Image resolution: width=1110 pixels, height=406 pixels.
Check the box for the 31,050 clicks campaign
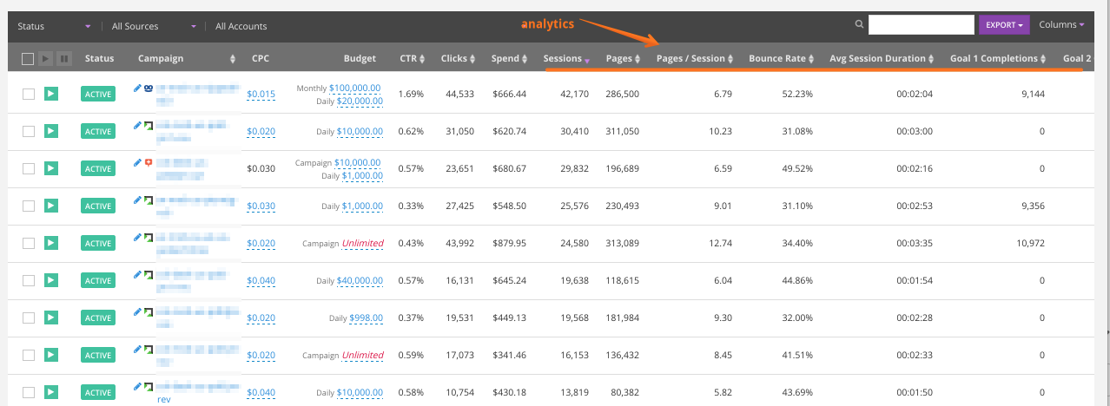[29, 131]
